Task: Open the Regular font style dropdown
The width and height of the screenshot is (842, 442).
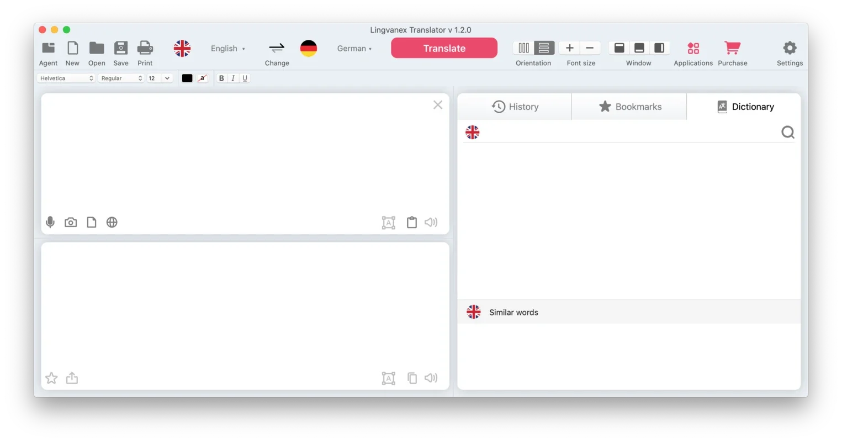Action: [x=121, y=78]
